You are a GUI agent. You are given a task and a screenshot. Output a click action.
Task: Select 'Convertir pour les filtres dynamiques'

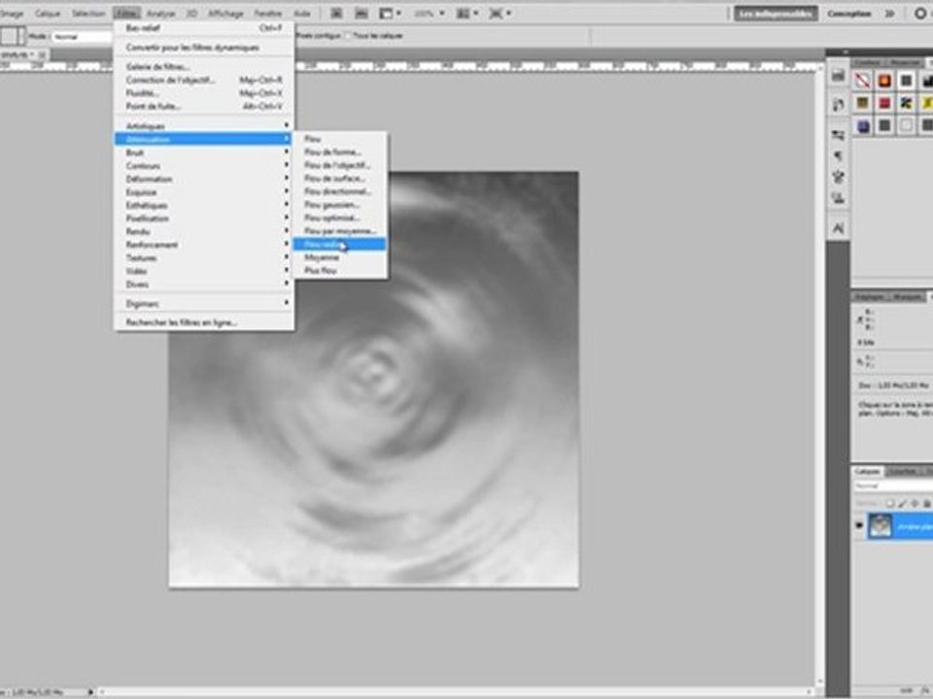click(x=203, y=47)
